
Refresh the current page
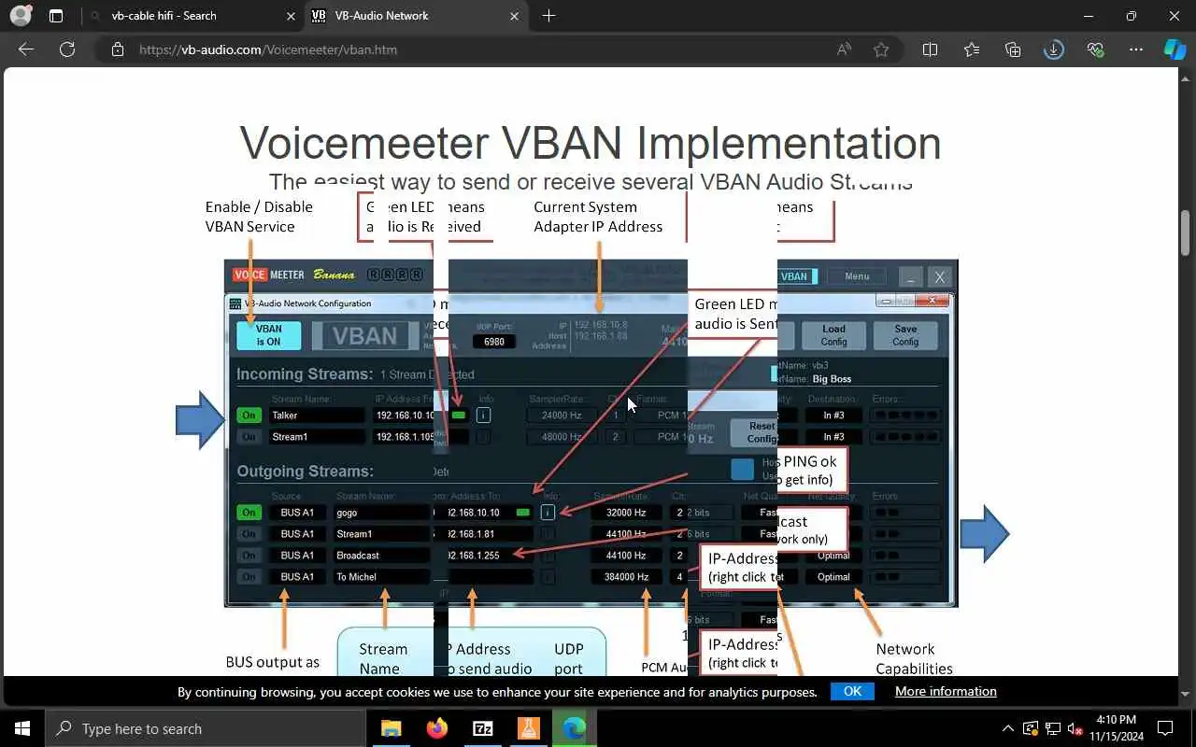(67, 49)
